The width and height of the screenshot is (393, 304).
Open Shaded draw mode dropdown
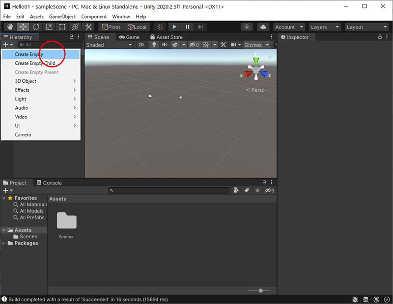(x=109, y=45)
